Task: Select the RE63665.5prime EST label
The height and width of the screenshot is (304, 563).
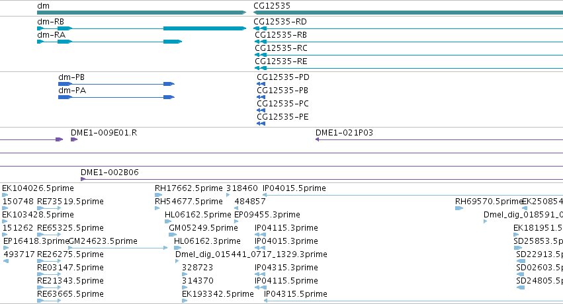Action: point(70,294)
